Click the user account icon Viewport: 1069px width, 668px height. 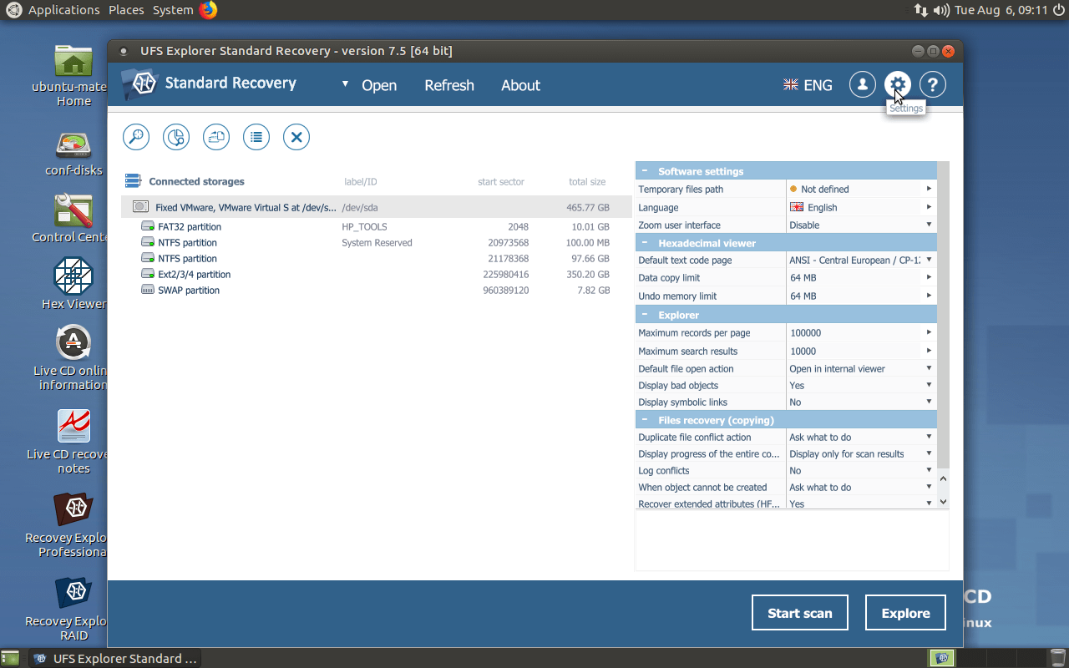863,84
